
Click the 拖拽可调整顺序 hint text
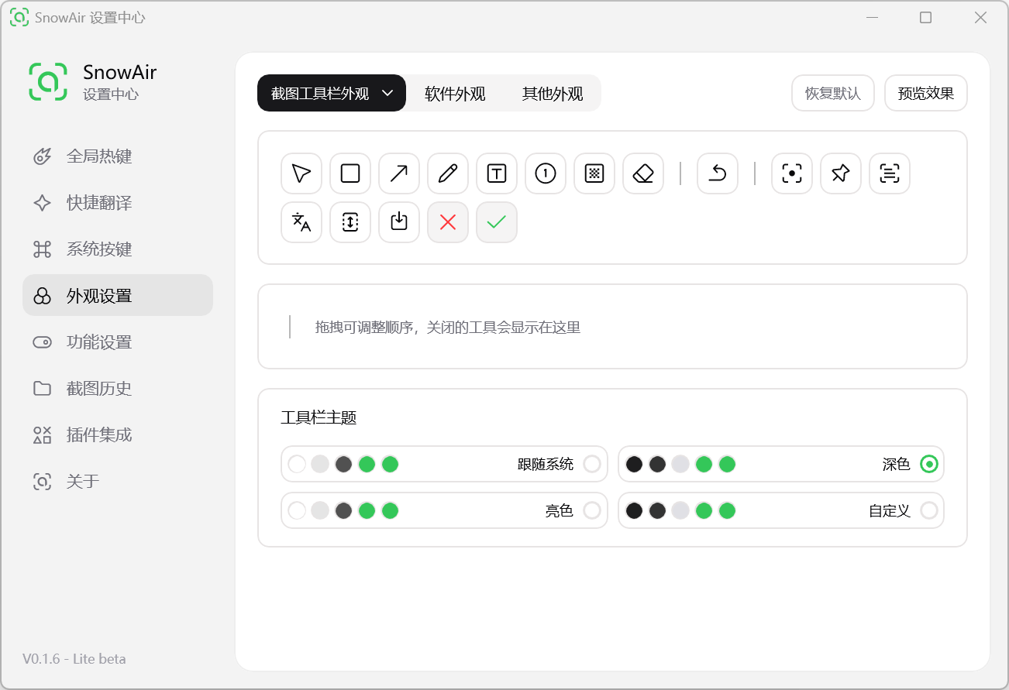(x=447, y=327)
